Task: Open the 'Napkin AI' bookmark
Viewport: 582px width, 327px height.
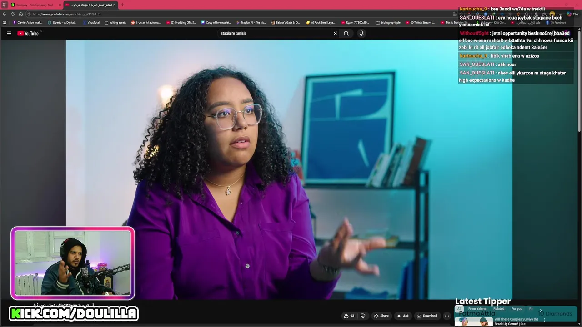Action: tap(251, 22)
